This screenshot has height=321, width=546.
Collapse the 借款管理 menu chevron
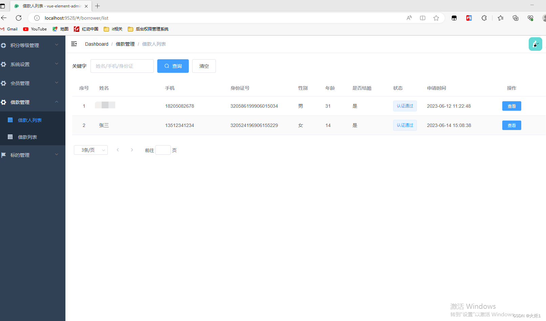[x=57, y=102]
